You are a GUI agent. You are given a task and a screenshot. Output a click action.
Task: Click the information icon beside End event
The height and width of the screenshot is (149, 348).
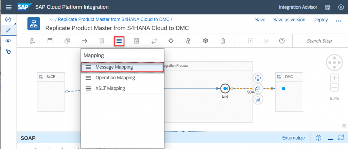pyautogui.click(x=258, y=78)
